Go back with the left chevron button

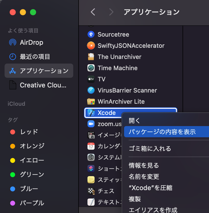pos(93,12)
